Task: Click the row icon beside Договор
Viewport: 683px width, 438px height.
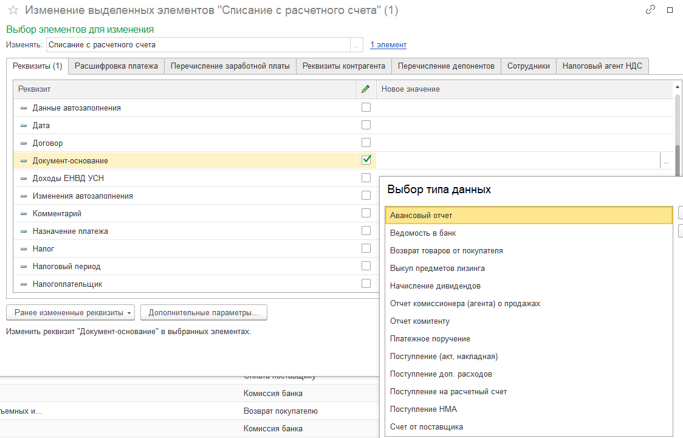Action: (x=24, y=143)
